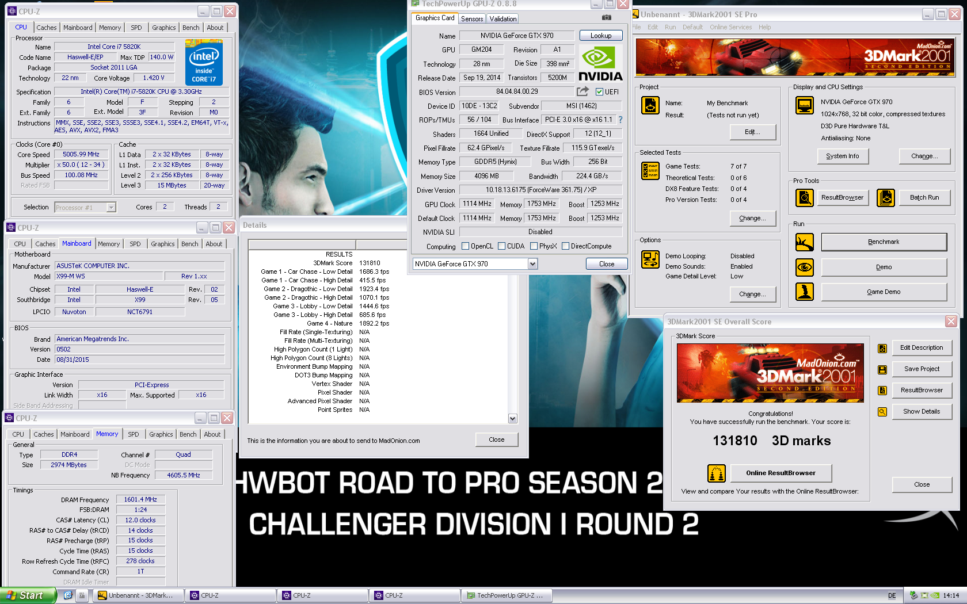Screen dimensions: 967x604
Task: Click the Game Demo button
Action: point(884,292)
